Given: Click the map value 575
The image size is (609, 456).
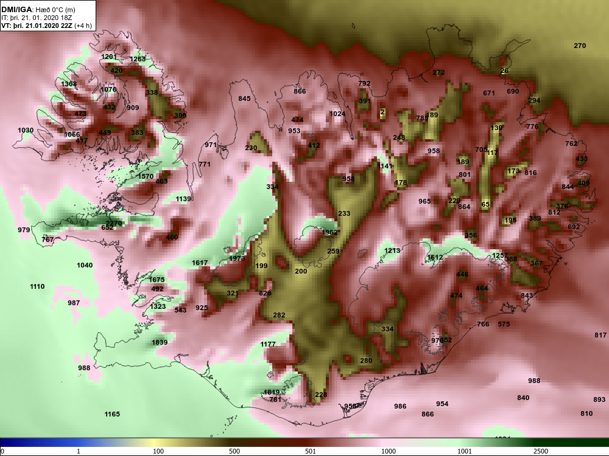Looking at the screenshot, I should 504,324.
